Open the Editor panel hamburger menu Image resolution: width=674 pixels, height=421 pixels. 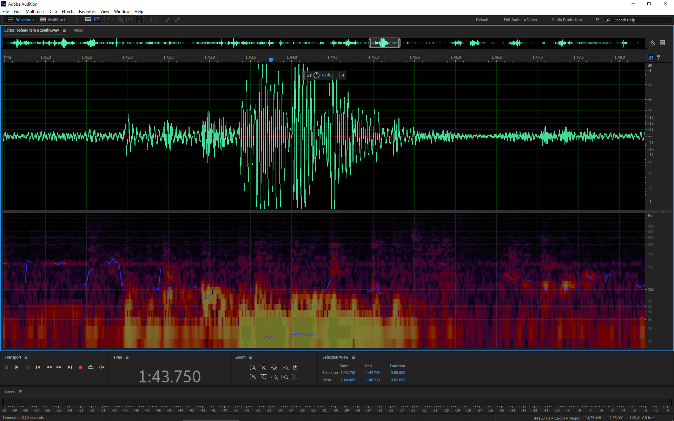coord(64,31)
